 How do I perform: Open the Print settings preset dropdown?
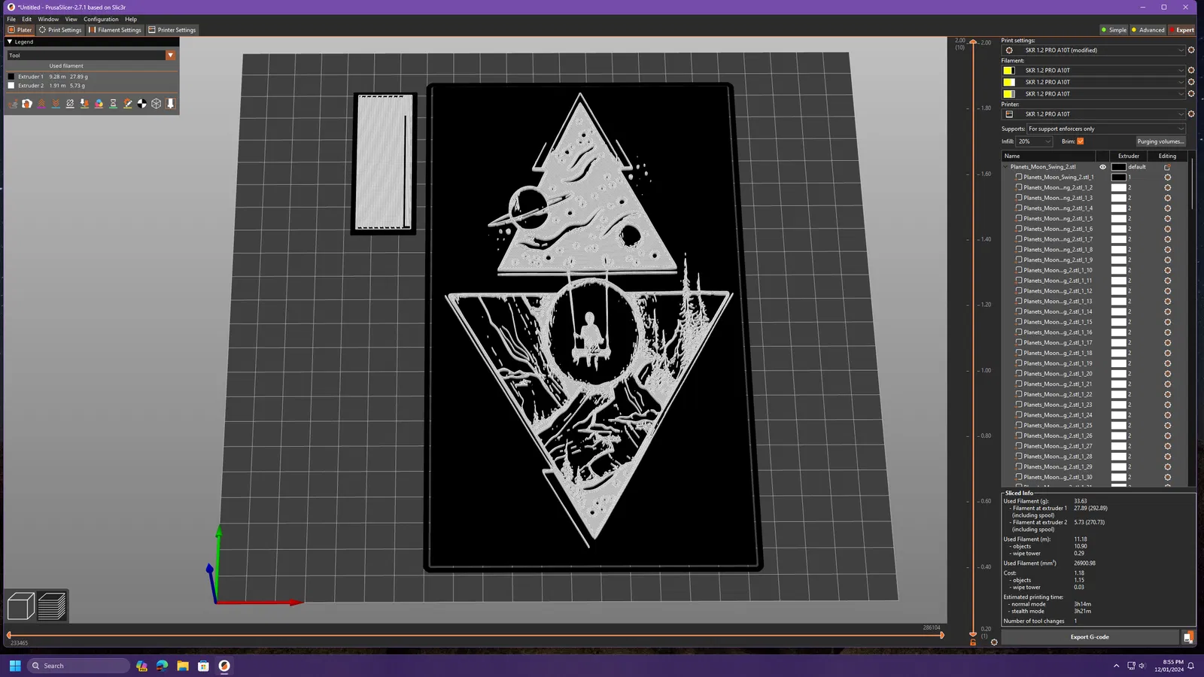(1093, 50)
